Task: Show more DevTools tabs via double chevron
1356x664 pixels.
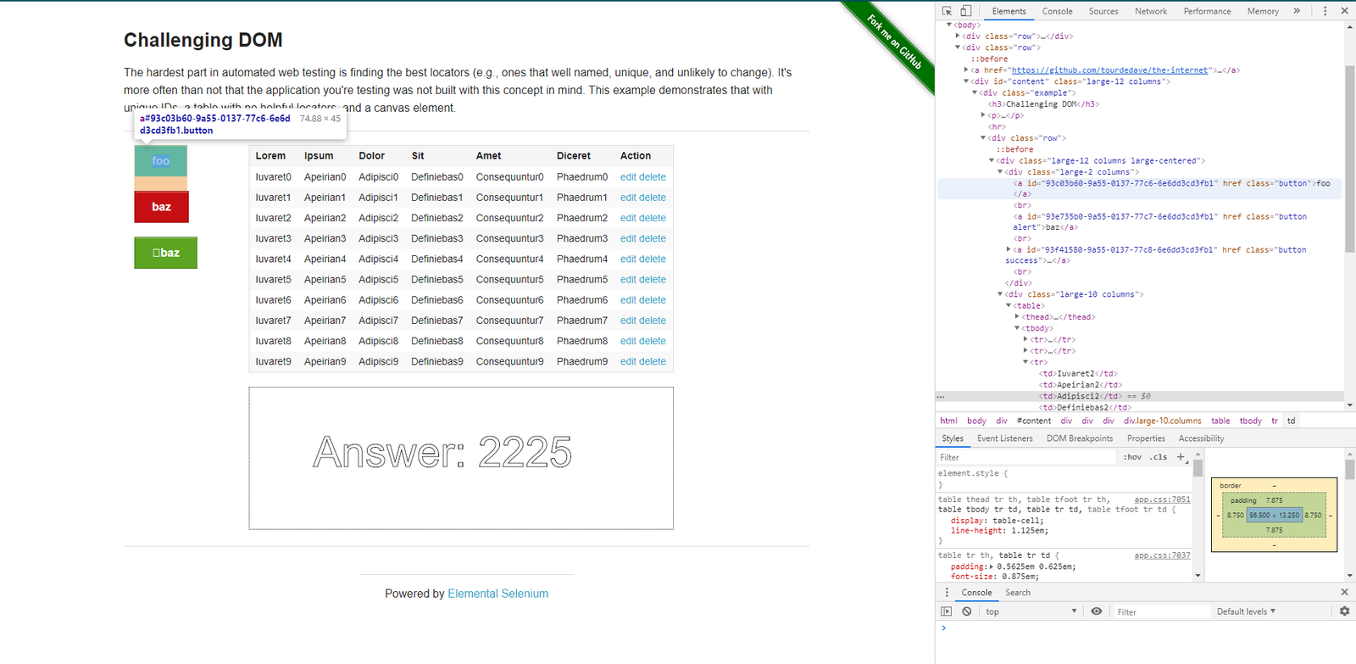Action: [1297, 11]
